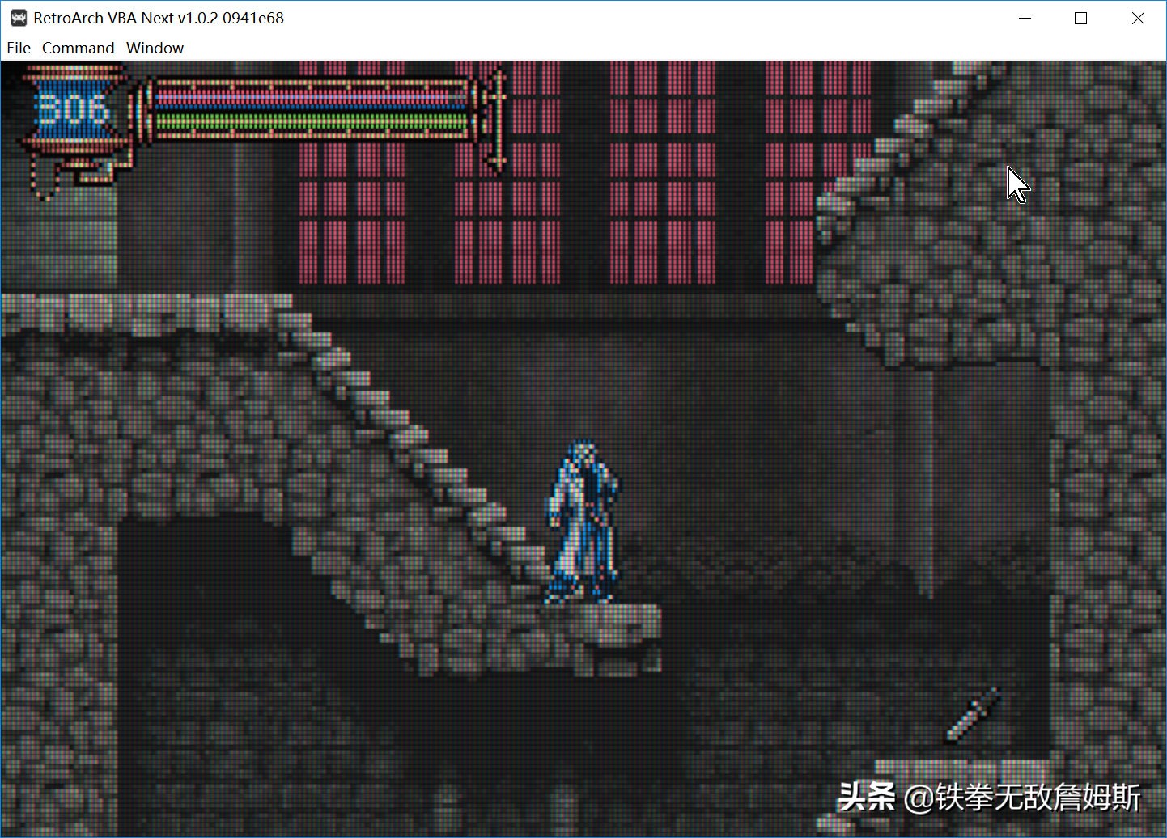Click the green magic bar
Image resolution: width=1167 pixels, height=838 pixels.
(x=311, y=123)
